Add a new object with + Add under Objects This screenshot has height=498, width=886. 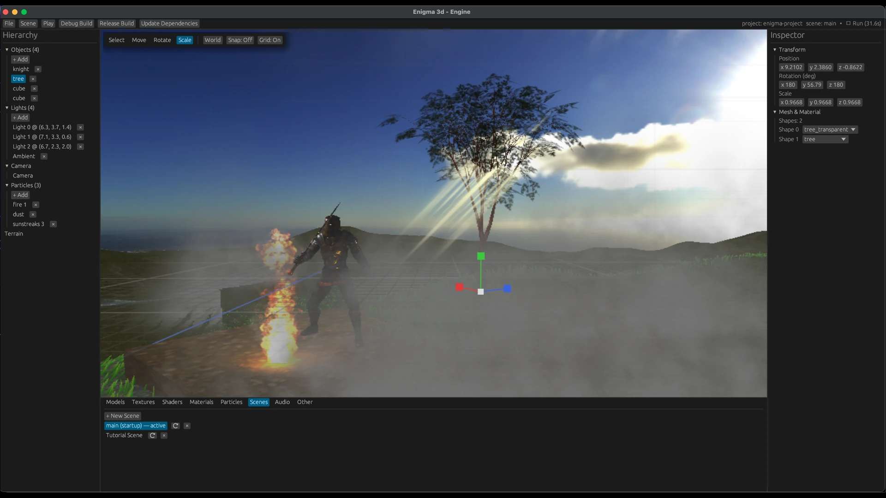(20, 59)
